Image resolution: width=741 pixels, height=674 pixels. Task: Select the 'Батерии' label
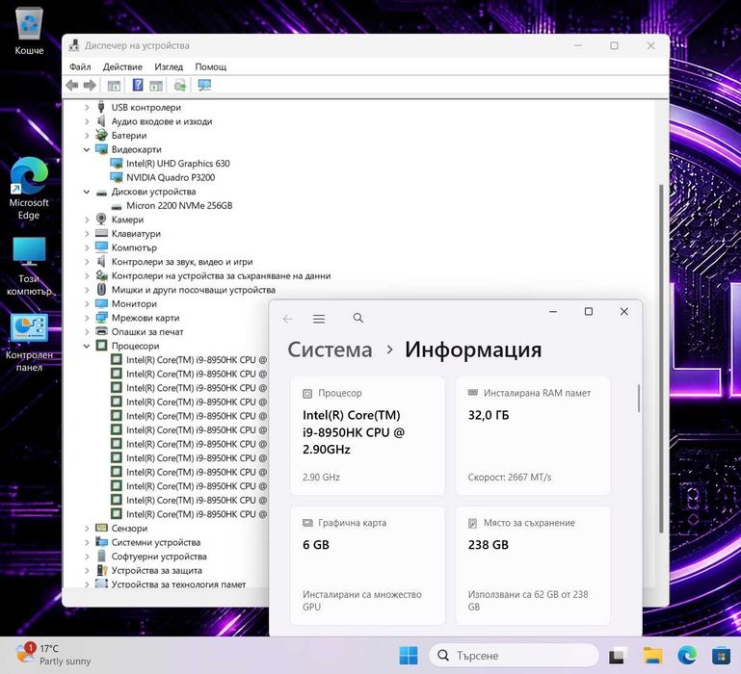(x=129, y=136)
